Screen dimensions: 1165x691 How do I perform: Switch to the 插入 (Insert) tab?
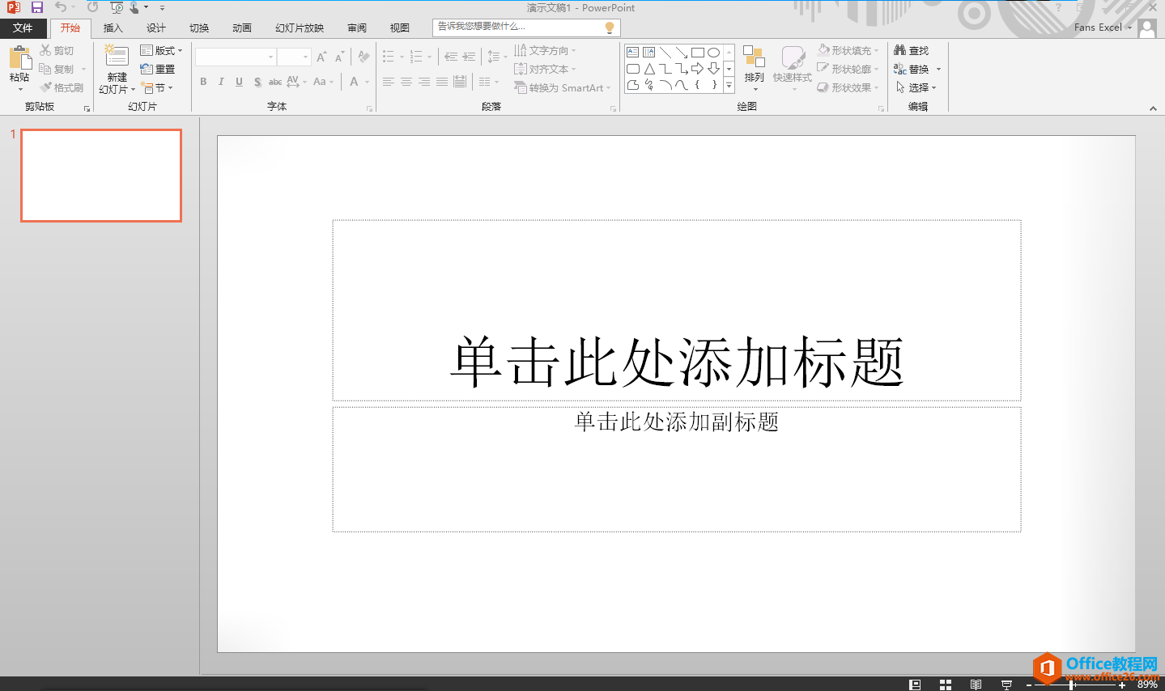click(113, 28)
